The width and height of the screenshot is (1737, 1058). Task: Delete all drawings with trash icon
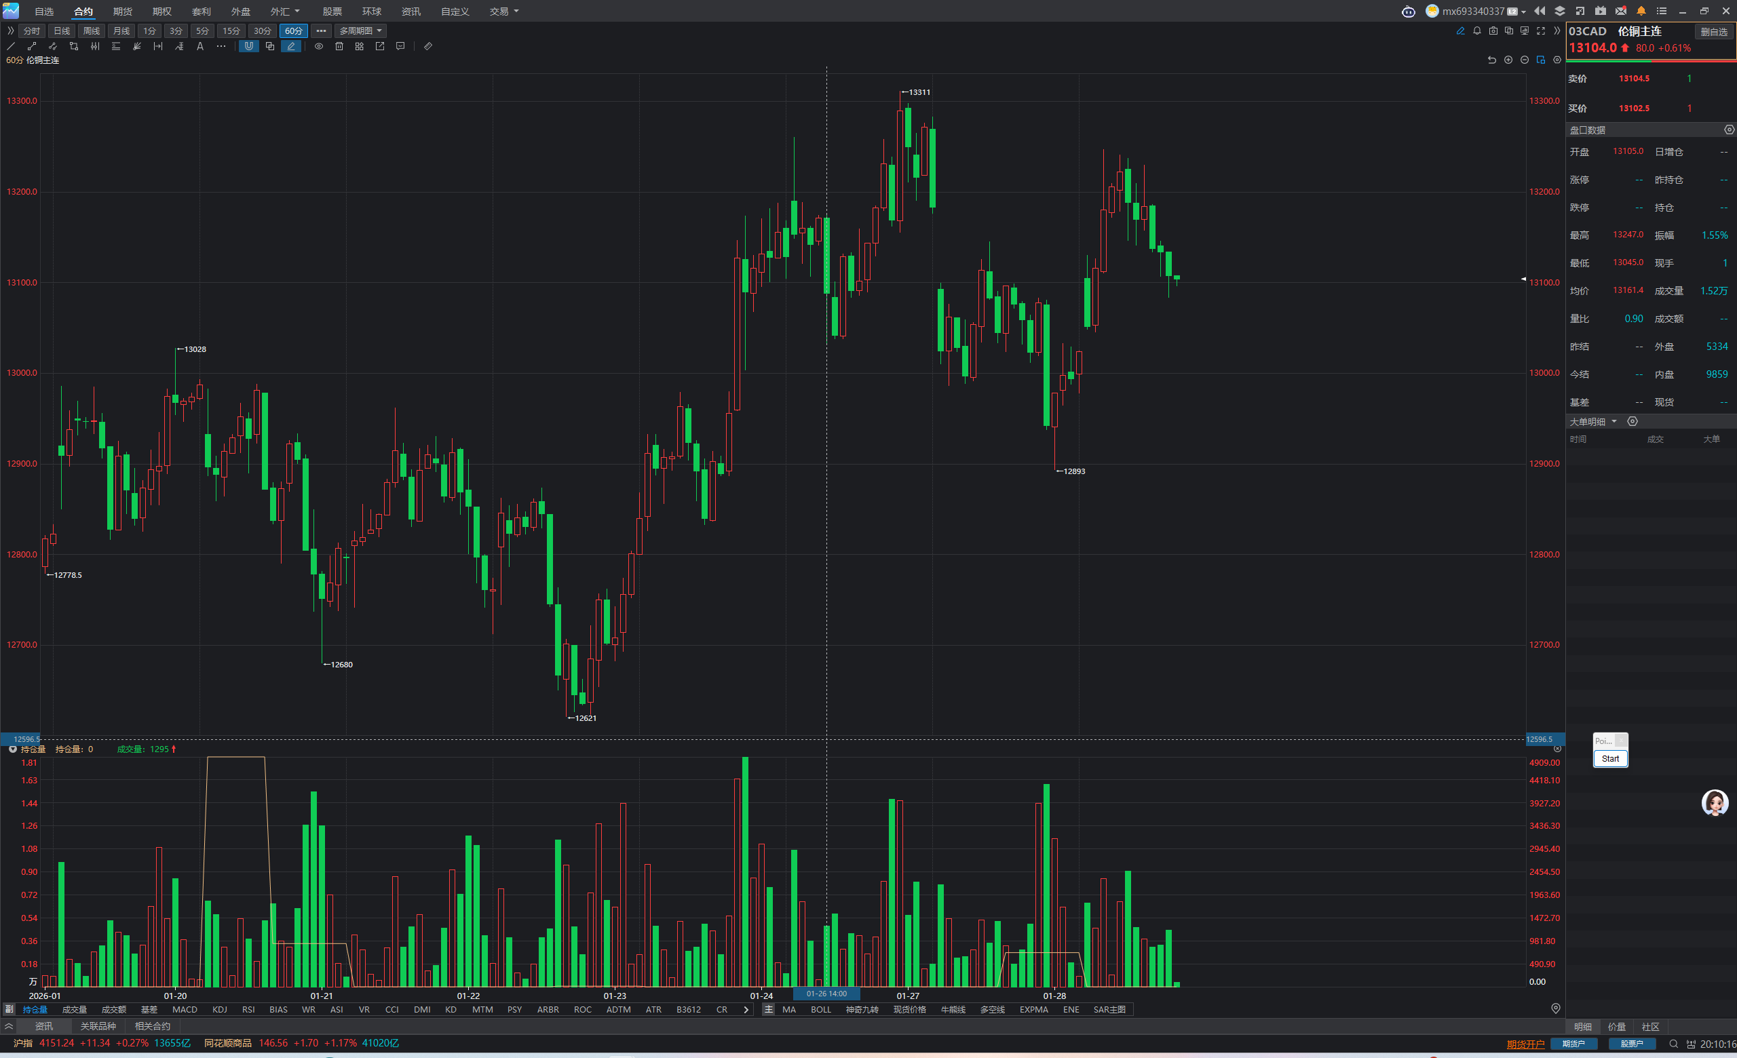[x=339, y=47]
